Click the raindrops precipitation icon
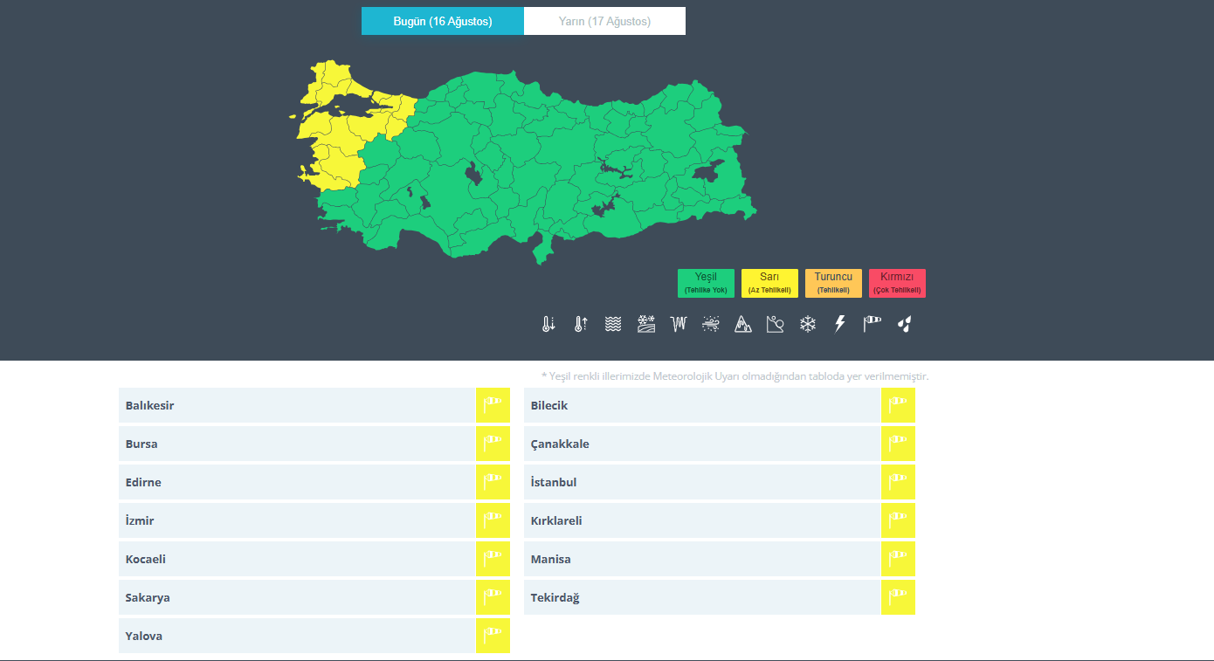The width and height of the screenshot is (1214, 661). pyautogui.click(x=905, y=325)
